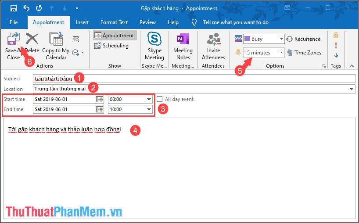This screenshot has width=359, height=223.
Task: Click the Subject field
Action: tap(194, 79)
